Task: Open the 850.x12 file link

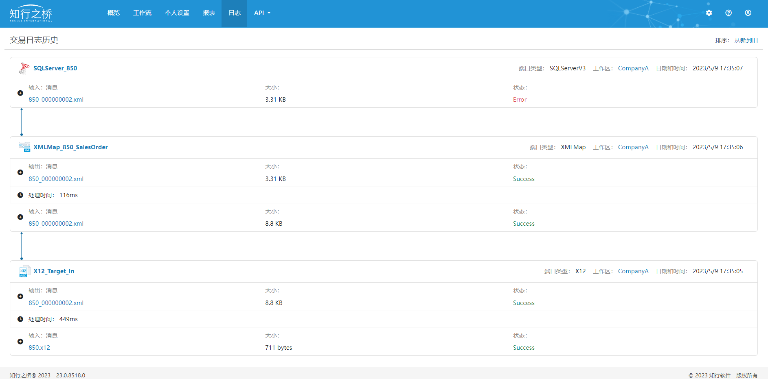Action: pyautogui.click(x=39, y=348)
